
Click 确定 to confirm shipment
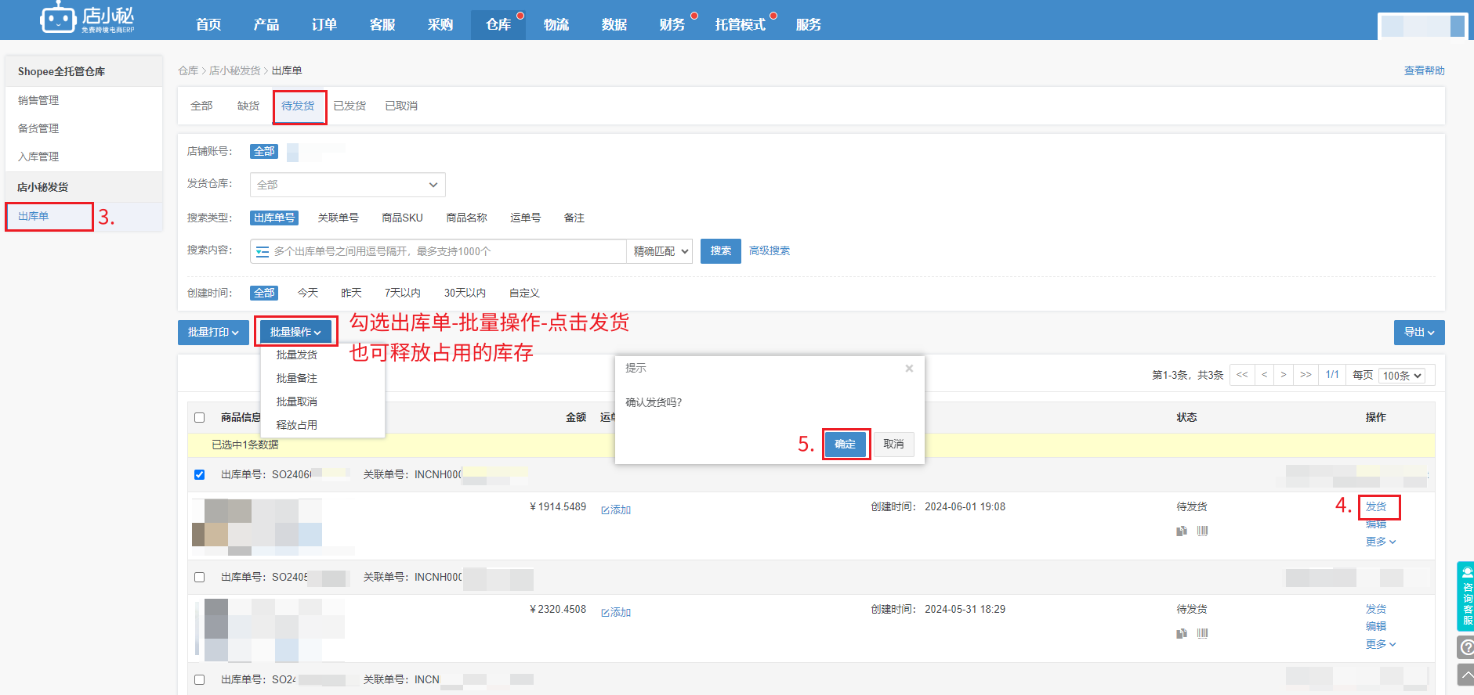click(845, 445)
